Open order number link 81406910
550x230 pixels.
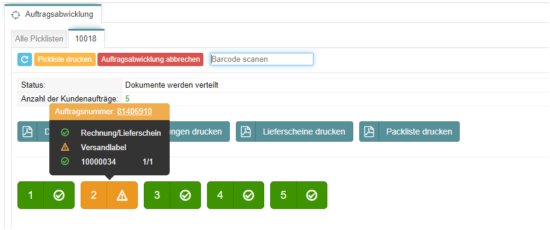pyautogui.click(x=134, y=111)
